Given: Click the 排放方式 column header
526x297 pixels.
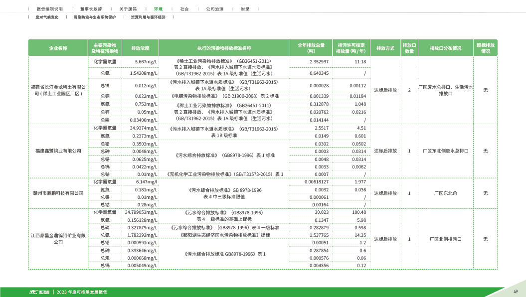Looking at the screenshot, I should (x=385, y=48).
